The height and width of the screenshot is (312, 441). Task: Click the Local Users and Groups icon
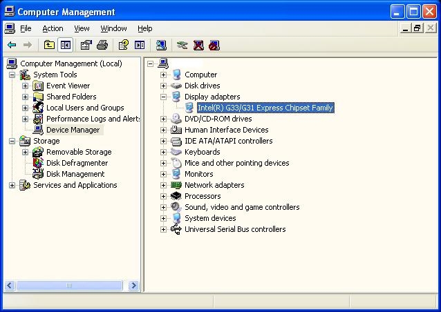click(38, 108)
